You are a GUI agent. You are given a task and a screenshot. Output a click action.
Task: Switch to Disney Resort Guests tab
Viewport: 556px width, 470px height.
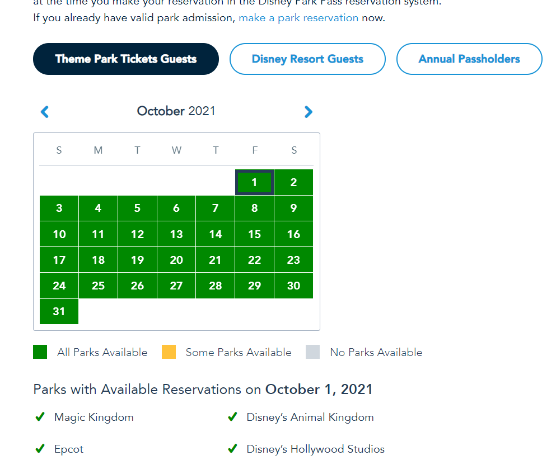tap(307, 59)
